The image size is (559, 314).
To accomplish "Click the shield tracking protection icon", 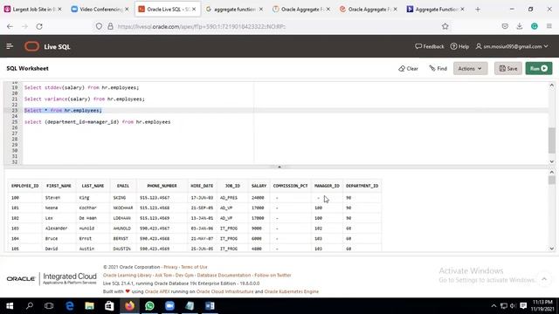I will pos(99,26).
